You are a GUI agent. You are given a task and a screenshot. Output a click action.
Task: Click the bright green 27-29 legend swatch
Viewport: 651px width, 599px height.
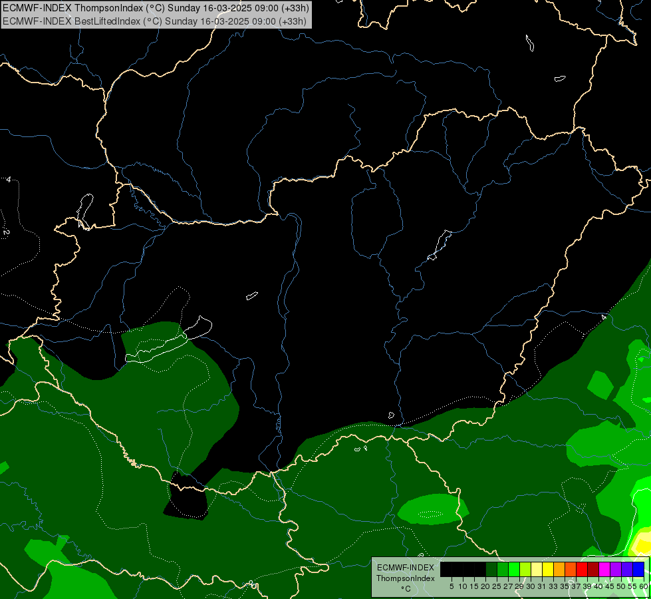[514, 569]
